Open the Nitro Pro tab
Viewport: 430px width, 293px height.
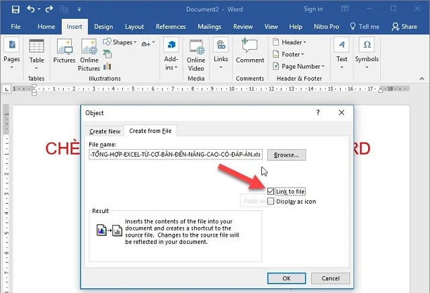point(327,27)
